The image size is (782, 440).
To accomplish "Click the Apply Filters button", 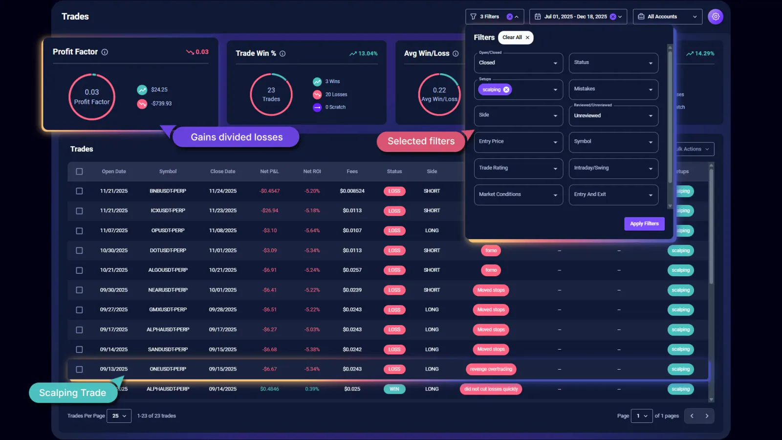I will 644,224.
